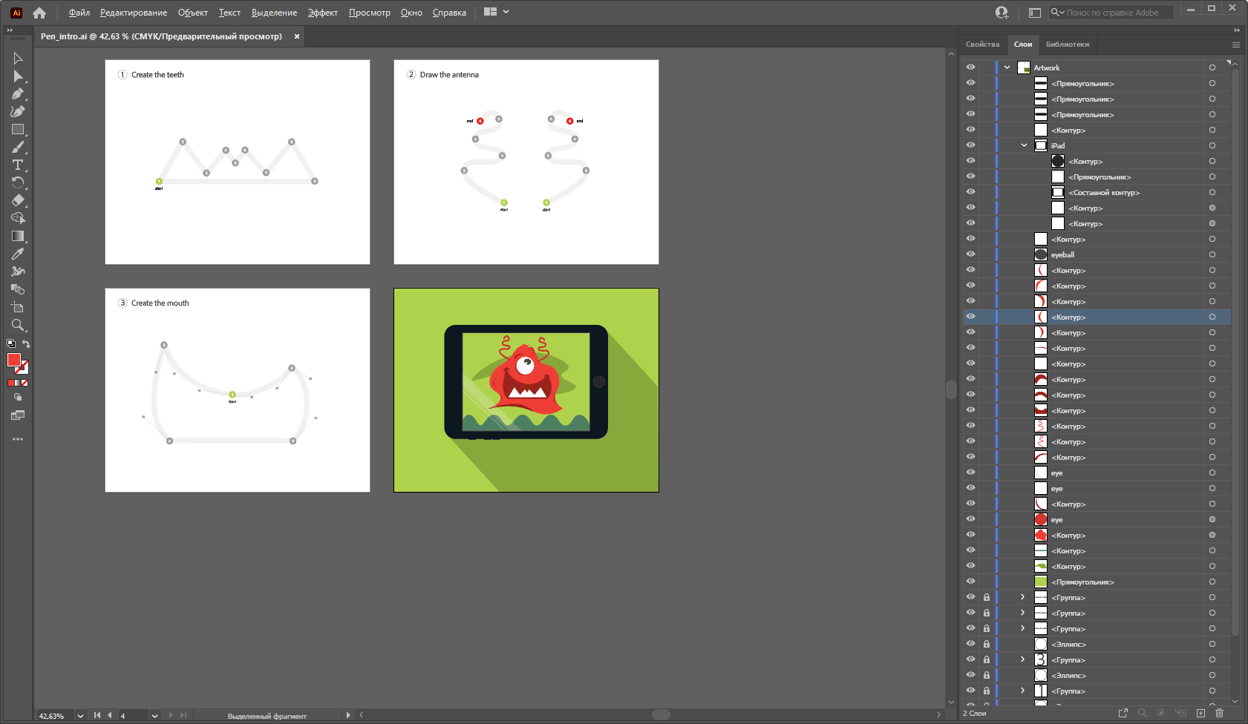Viewport: 1248px width, 724px height.
Task: Select the Type tool
Action: coord(18,165)
